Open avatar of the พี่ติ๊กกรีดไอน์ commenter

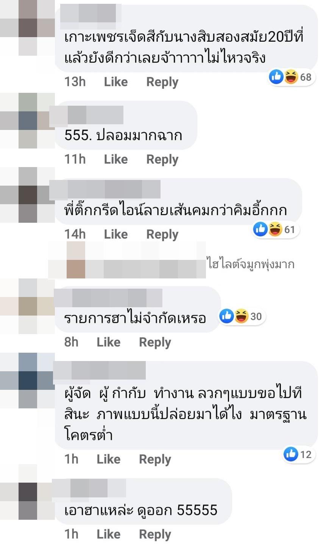click(x=28, y=195)
